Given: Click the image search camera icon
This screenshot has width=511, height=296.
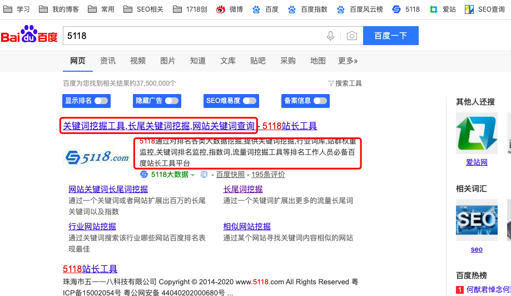Looking at the screenshot, I should [x=351, y=36].
